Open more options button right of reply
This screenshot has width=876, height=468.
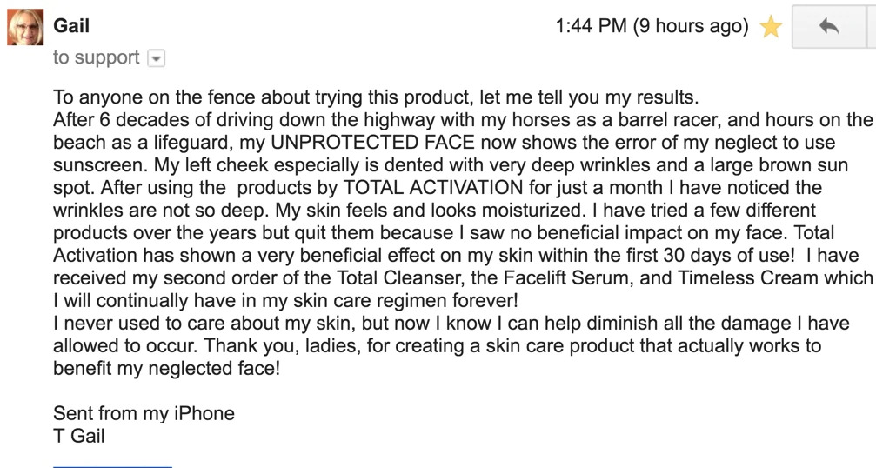[x=871, y=27]
